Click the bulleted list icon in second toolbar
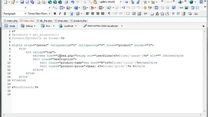Screen dimensions: 208x117 tap(198, 8)
